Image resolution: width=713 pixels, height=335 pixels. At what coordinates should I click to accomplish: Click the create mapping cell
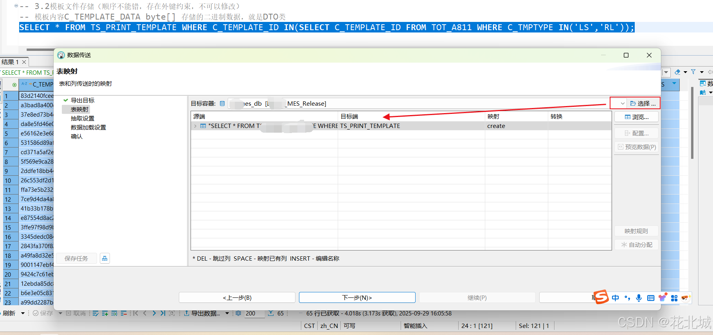click(x=517, y=126)
